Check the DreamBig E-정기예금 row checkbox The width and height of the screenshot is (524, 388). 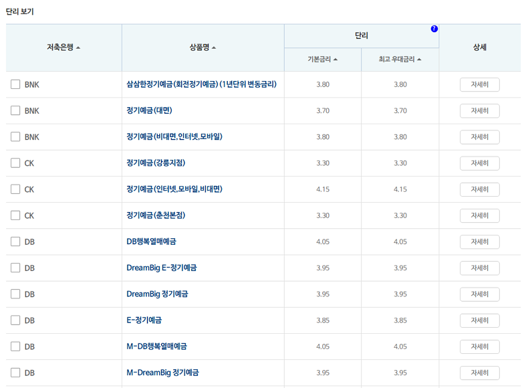(15, 268)
